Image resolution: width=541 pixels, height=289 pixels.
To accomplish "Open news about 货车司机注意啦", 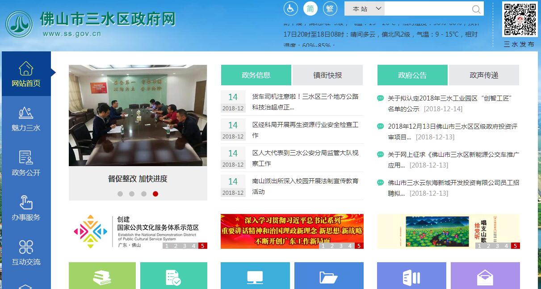I will pos(305,102).
